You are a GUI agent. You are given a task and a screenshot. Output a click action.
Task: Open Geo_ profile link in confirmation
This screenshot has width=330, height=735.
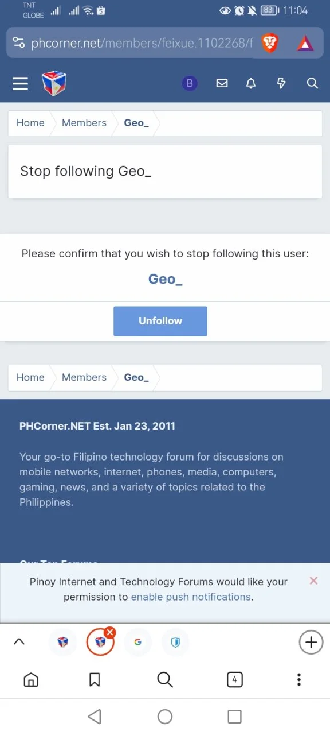pyautogui.click(x=166, y=279)
